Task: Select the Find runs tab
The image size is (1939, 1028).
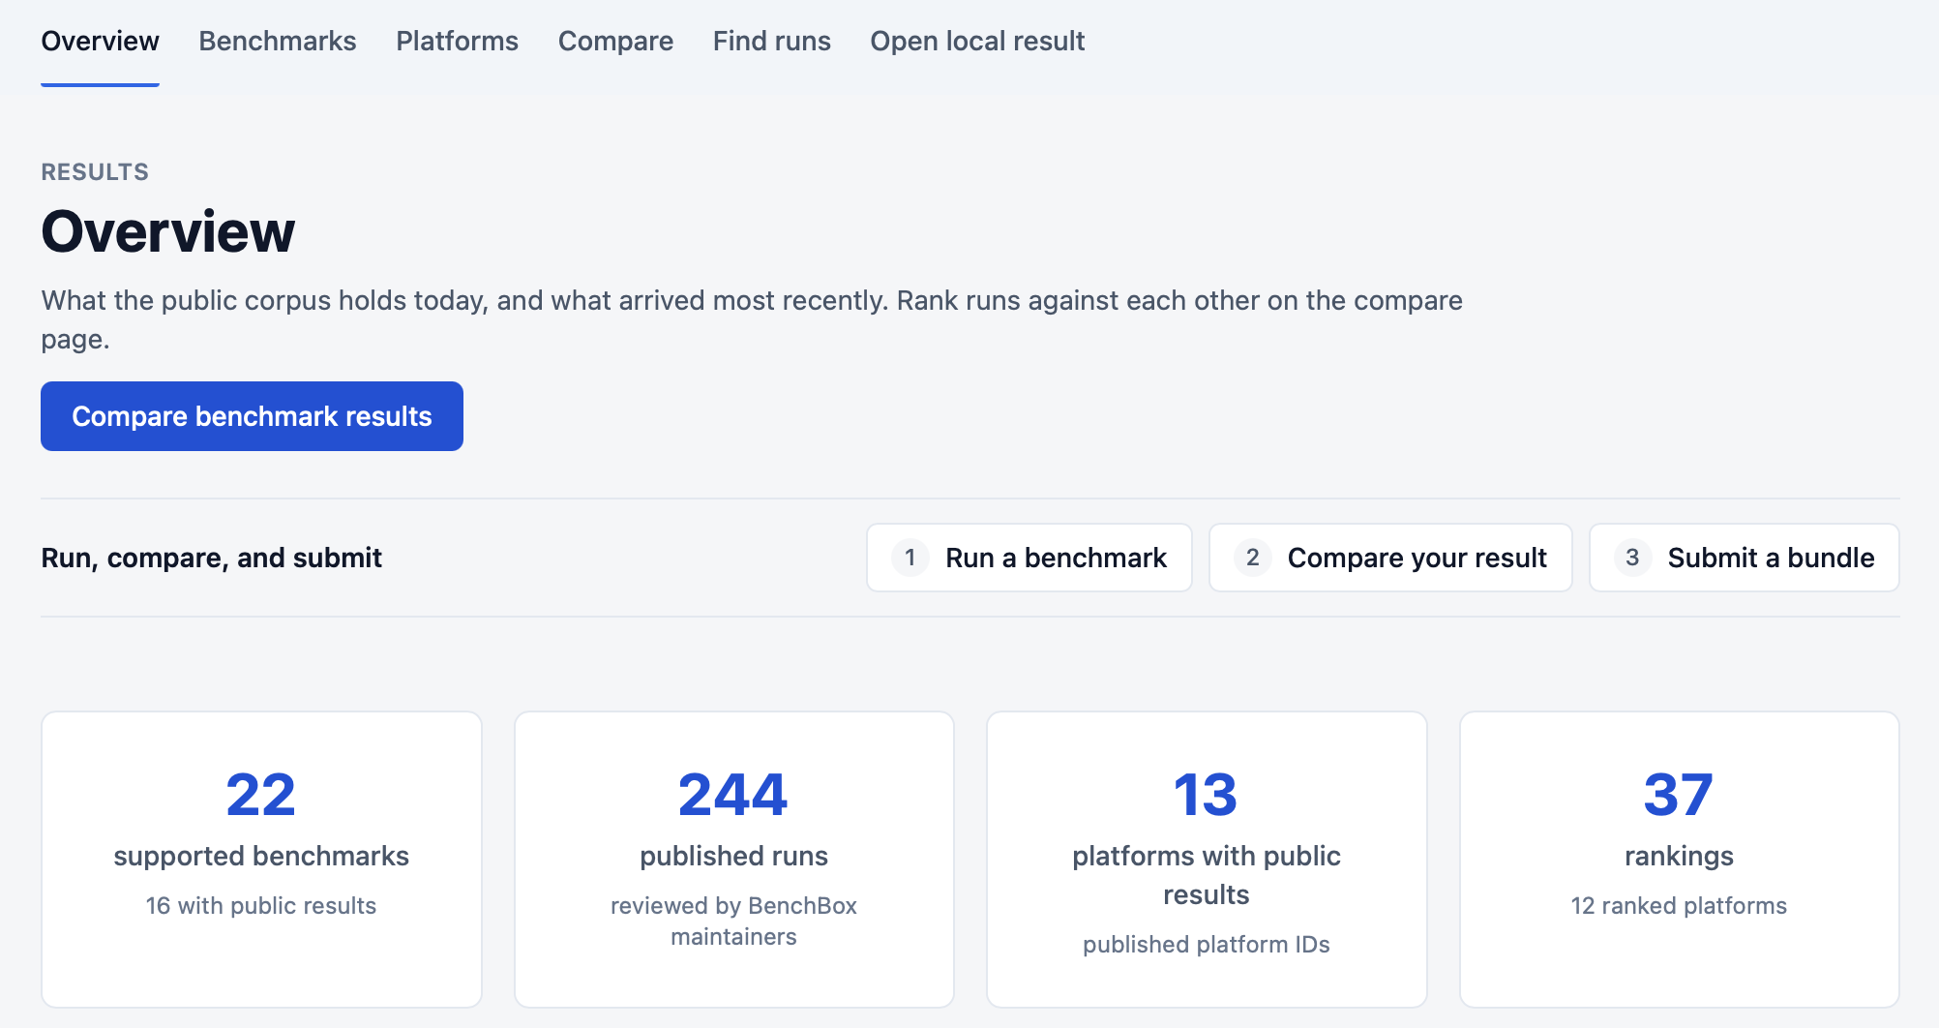Action: 771,41
